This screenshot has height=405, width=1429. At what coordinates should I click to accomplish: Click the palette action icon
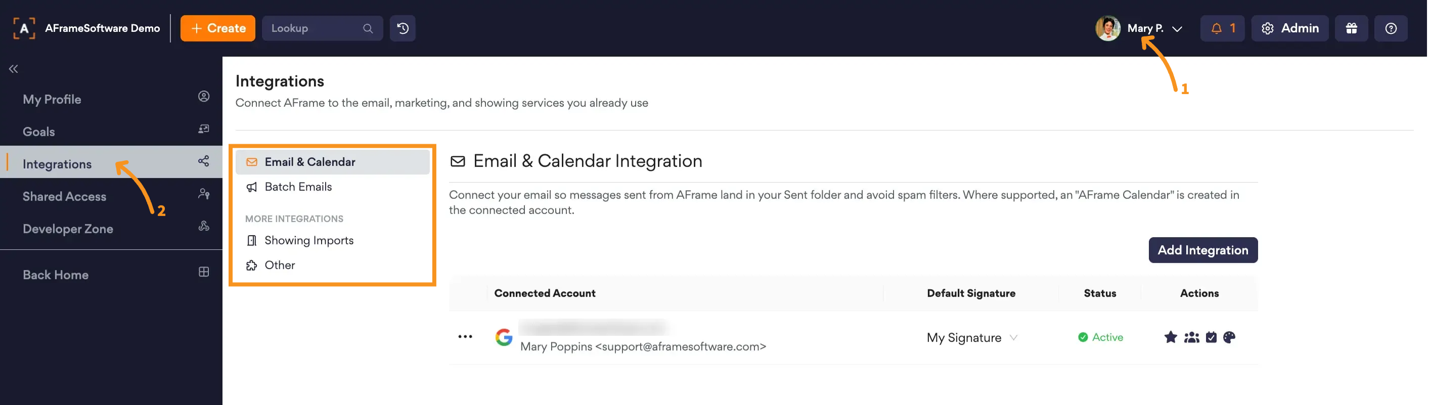click(1229, 337)
